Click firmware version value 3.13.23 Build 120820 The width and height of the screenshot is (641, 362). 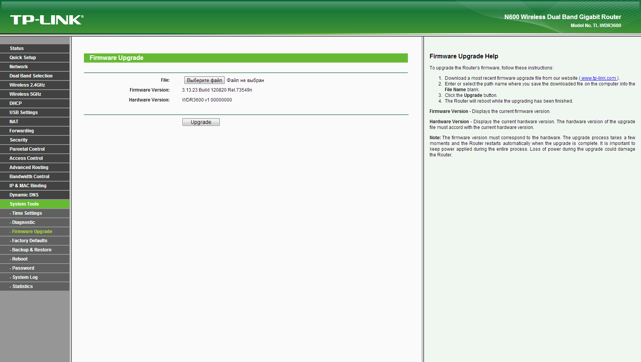tap(217, 90)
